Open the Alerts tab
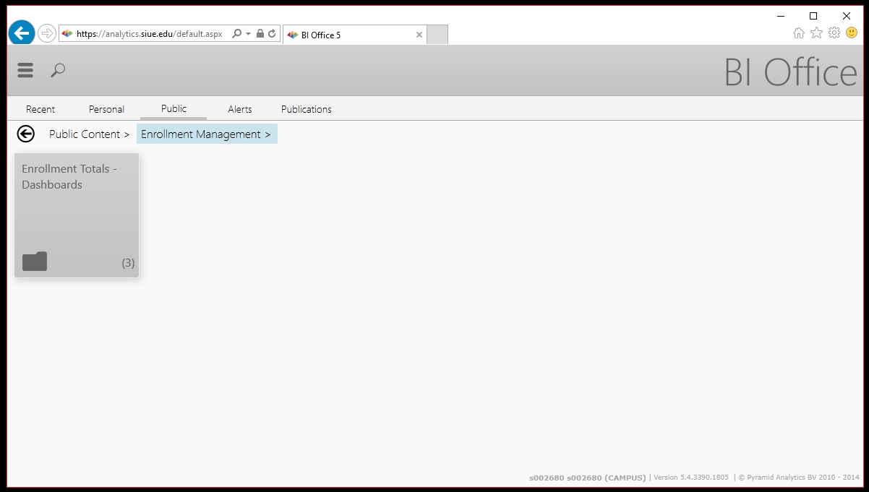This screenshot has width=869, height=492. click(239, 109)
